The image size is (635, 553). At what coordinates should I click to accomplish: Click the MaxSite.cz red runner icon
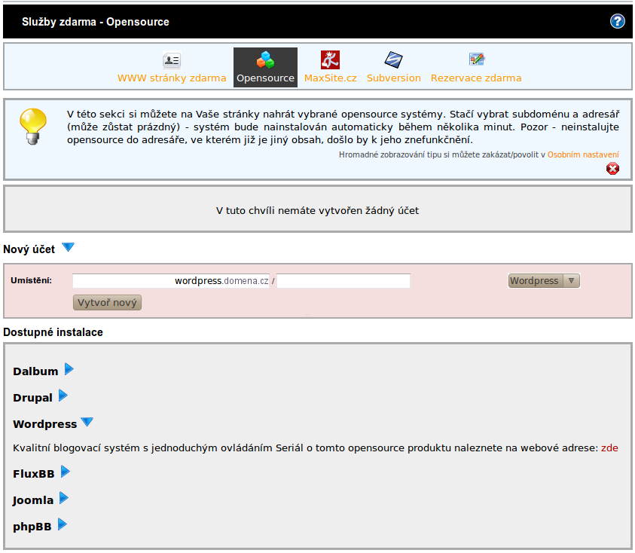[x=330, y=60]
